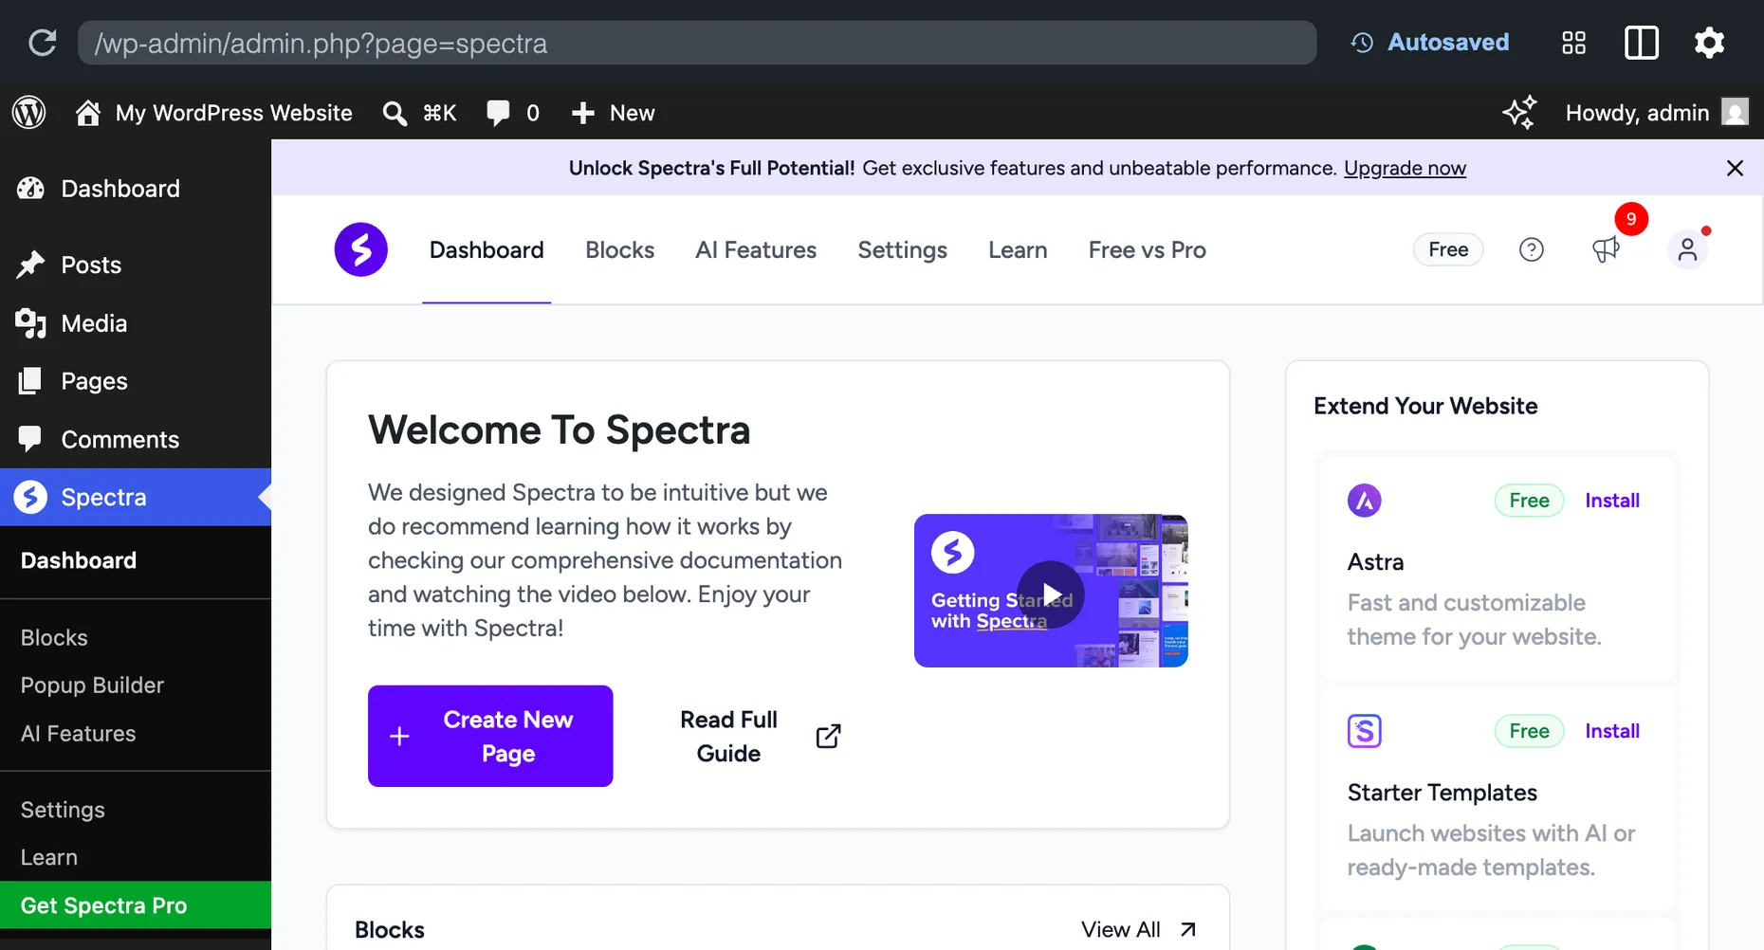Click the red 9 notification badge
The image size is (1764, 950).
pyautogui.click(x=1631, y=219)
